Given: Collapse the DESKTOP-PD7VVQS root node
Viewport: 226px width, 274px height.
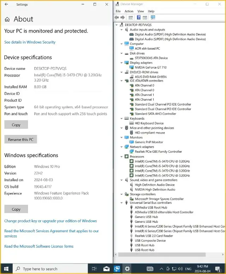Looking at the screenshot, I should click(x=117, y=25).
